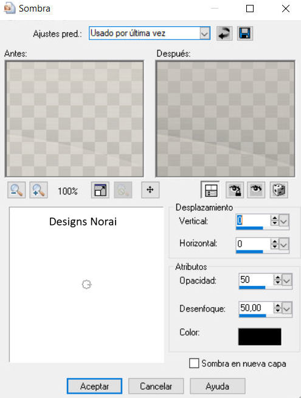Expand the Desenfoque value dropdown arrow

(287, 308)
